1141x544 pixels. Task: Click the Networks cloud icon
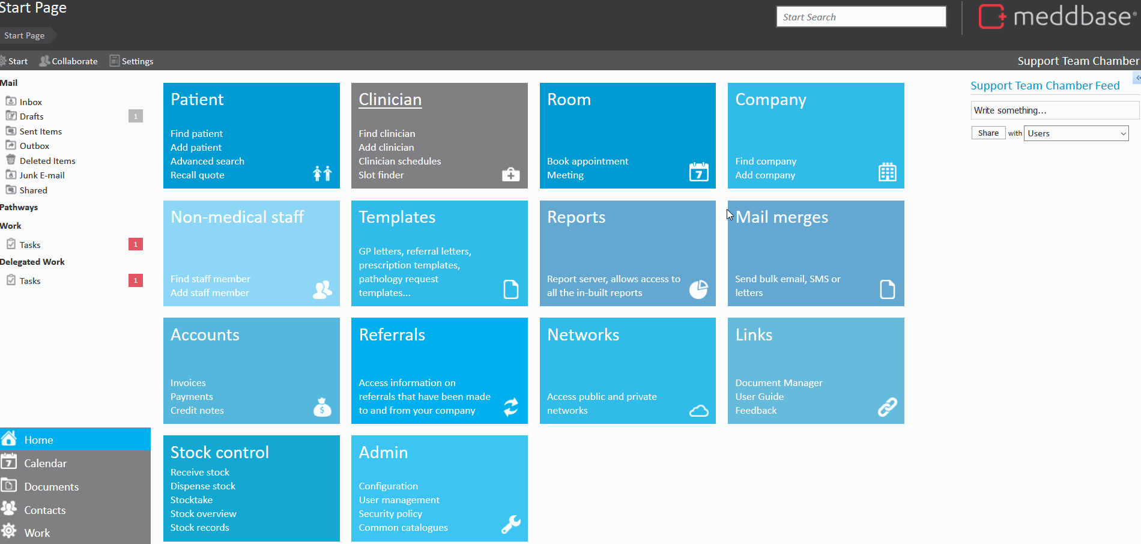click(698, 411)
